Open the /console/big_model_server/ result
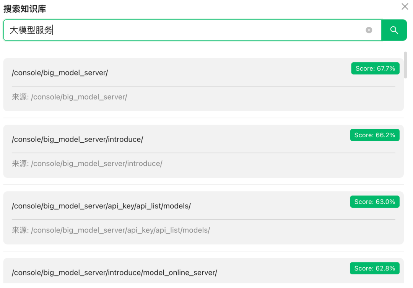This screenshot has width=413, height=288. [x=60, y=73]
